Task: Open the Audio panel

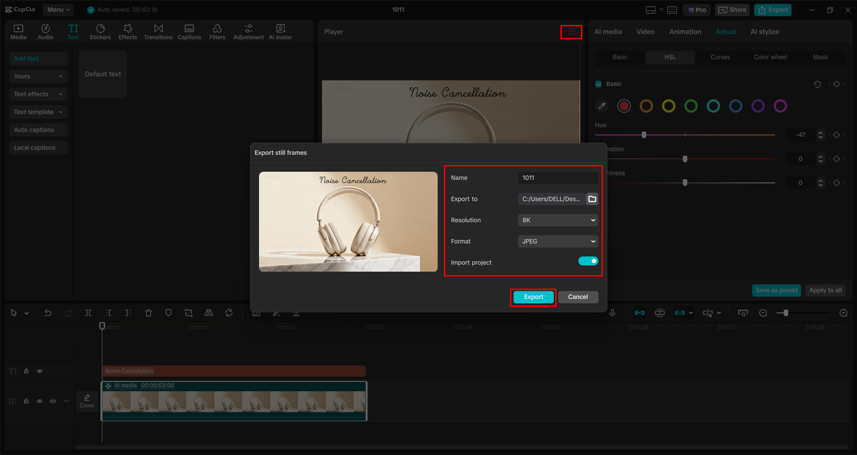Action: (46, 31)
